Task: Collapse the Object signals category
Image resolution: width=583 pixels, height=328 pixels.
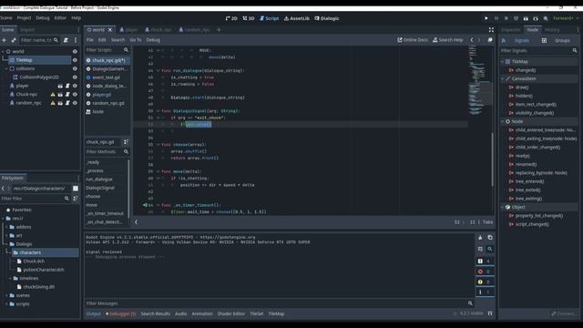Action: [x=503, y=207]
